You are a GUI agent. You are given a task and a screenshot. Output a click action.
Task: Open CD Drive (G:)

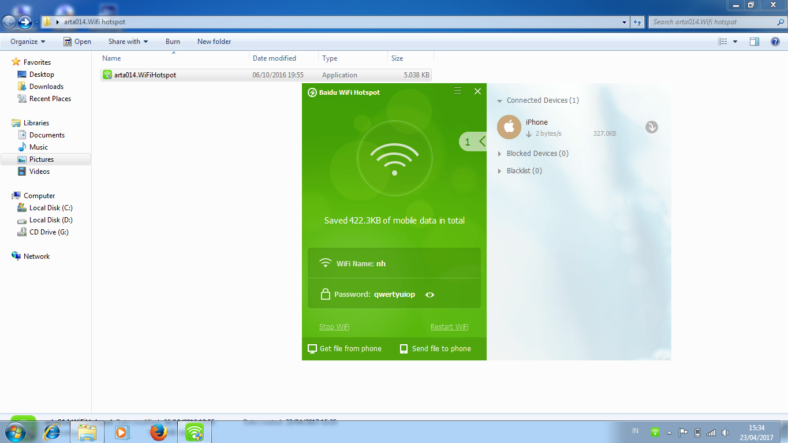(49, 232)
